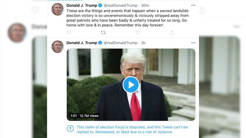The width and height of the screenshot is (246, 138).
Task: Click the reply icon under first tweet
Action: (x=69, y=33)
